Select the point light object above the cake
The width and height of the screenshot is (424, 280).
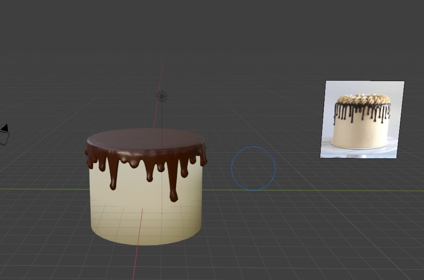tap(162, 96)
